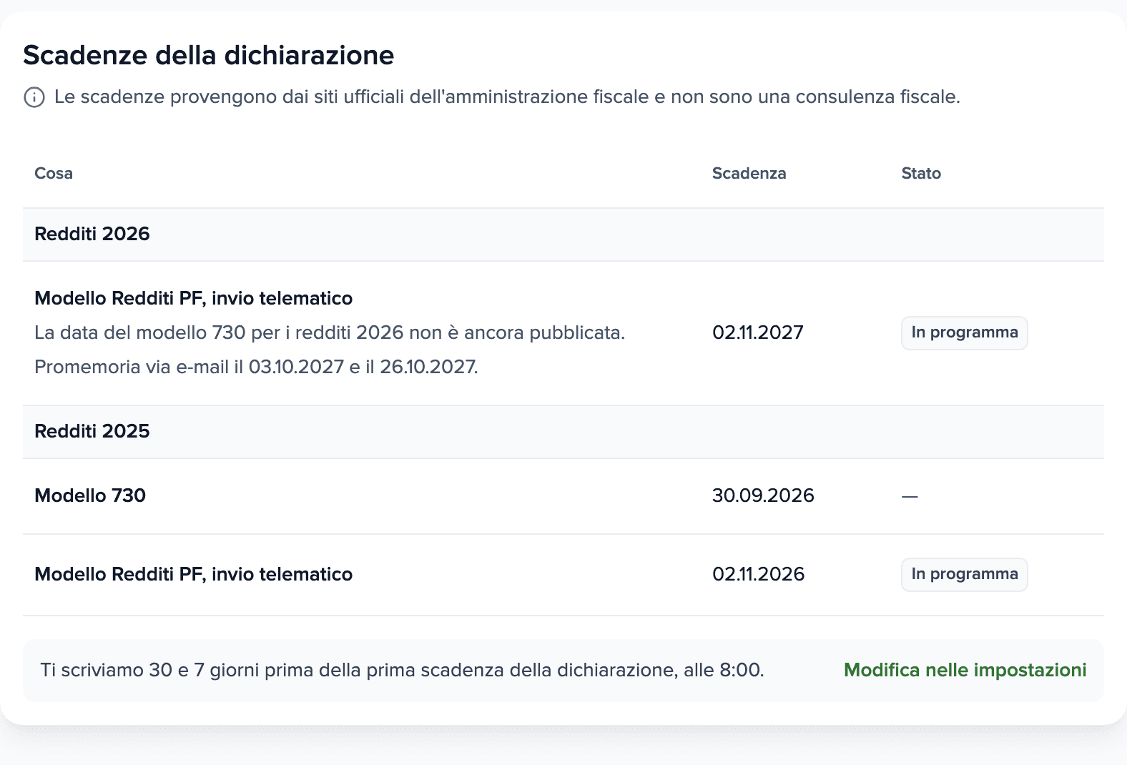Viewport: 1127px width, 765px height.
Task: Click the date 02.11.2026
Action: 758,574
